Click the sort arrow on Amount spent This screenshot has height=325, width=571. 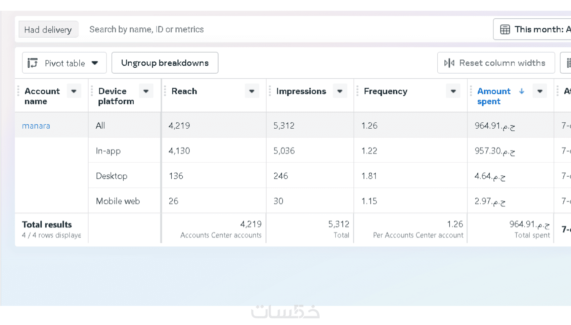point(521,91)
